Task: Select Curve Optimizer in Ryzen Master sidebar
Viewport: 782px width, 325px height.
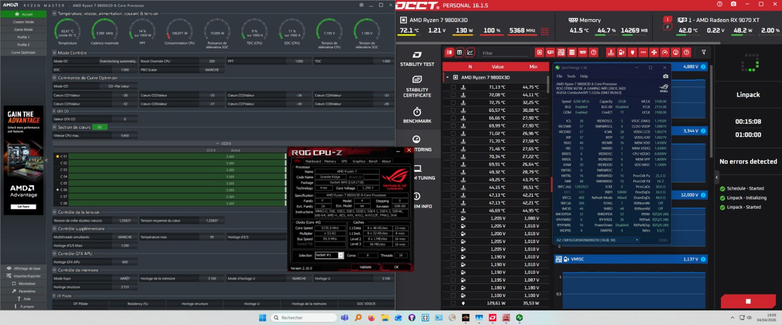Action: pyautogui.click(x=23, y=52)
